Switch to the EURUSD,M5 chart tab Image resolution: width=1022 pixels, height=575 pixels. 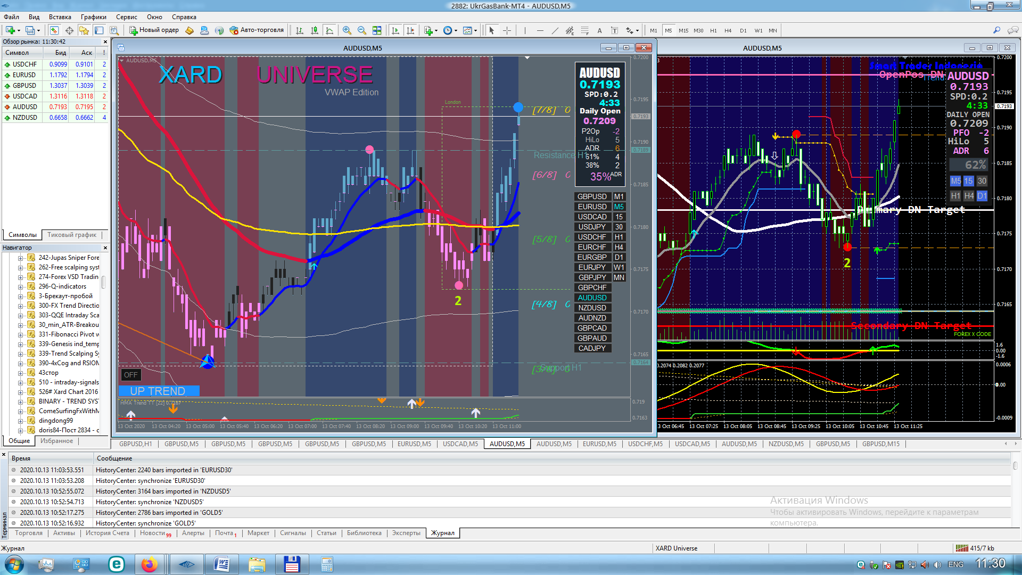tap(415, 444)
